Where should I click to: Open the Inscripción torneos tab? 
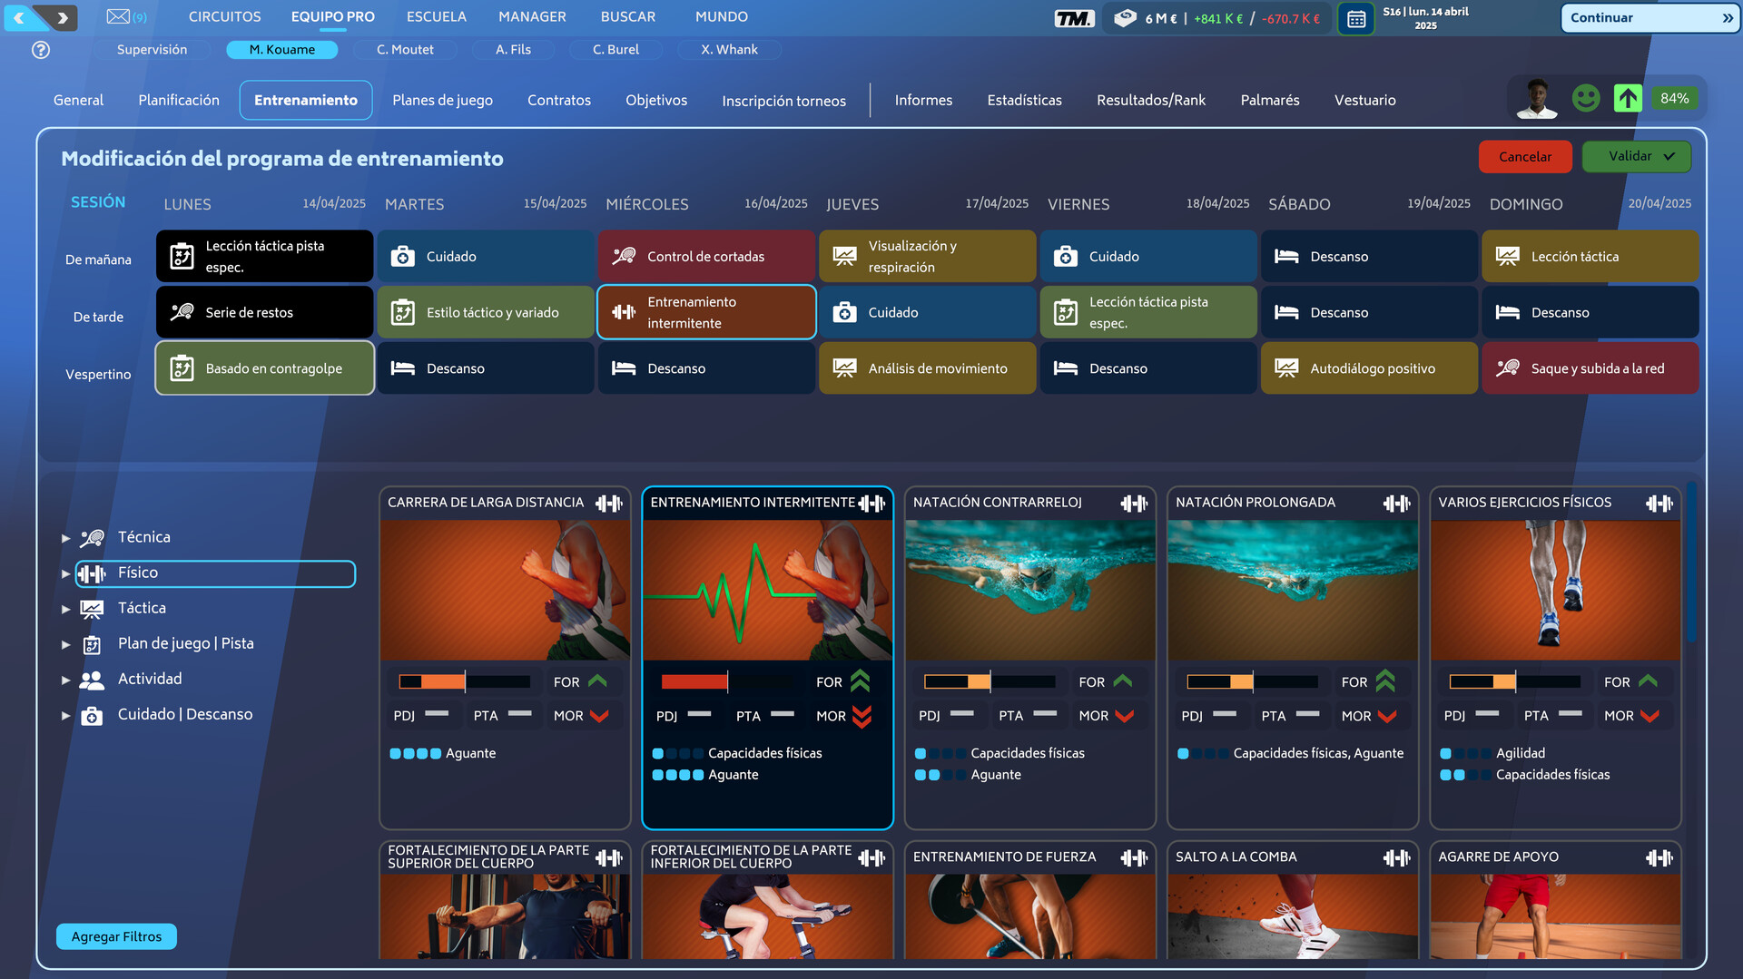click(x=783, y=101)
